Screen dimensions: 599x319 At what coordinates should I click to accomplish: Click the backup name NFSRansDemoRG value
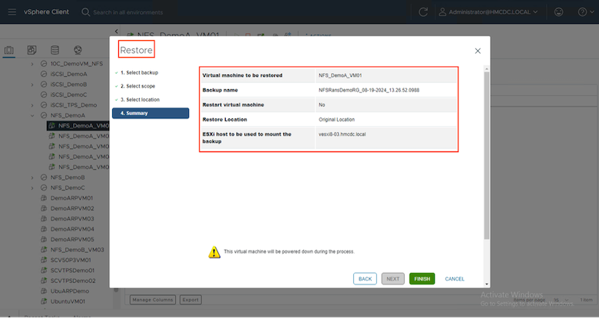point(369,90)
